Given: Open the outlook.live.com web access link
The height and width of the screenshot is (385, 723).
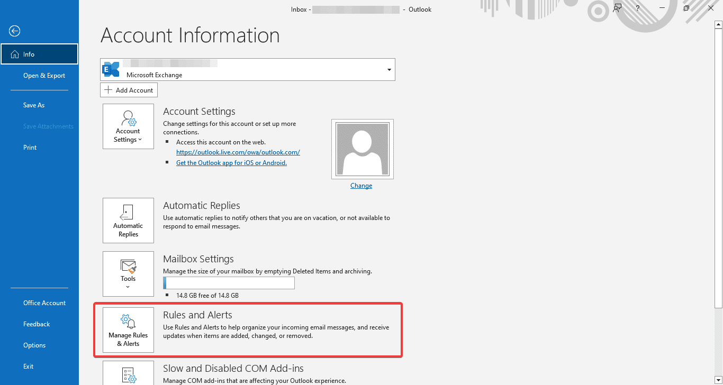Looking at the screenshot, I should (x=238, y=152).
